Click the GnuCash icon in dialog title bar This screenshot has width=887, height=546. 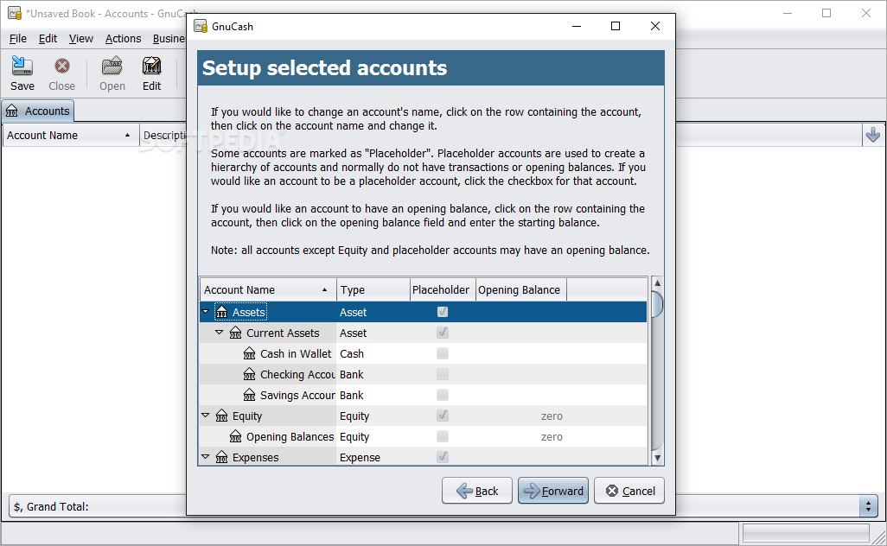(x=201, y=26)
